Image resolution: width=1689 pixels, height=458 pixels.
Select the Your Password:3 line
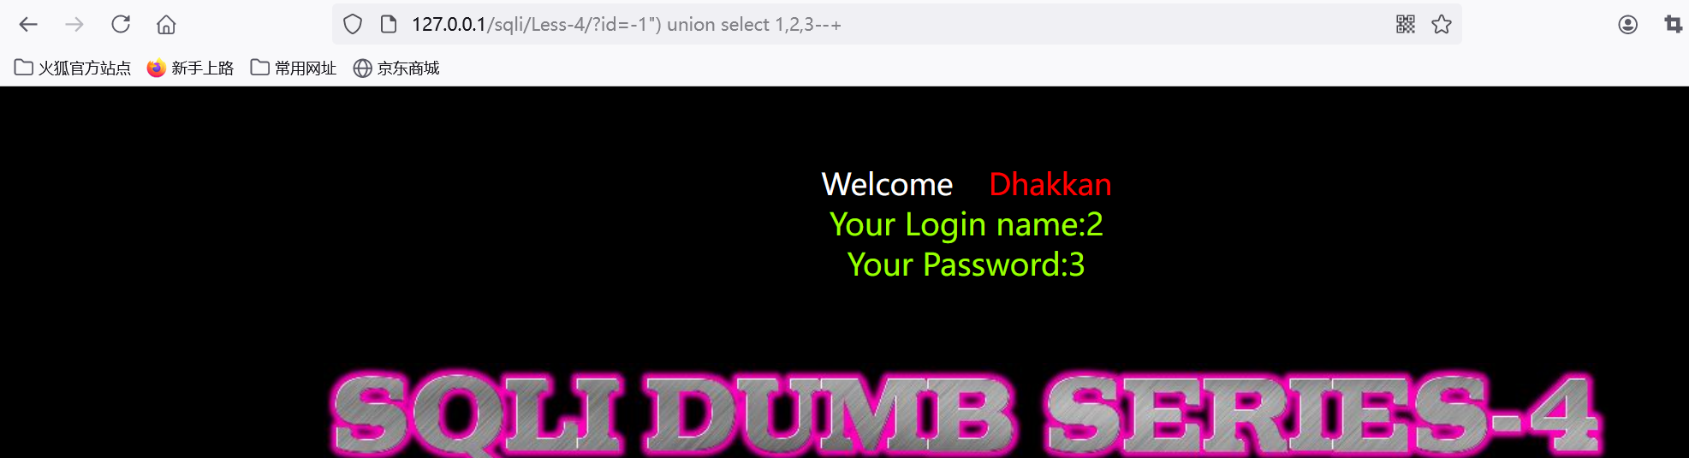click(966, 265)
